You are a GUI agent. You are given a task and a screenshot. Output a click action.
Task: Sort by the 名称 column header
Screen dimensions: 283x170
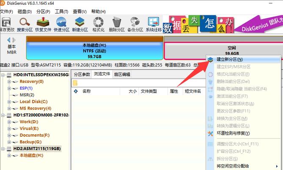point(86,91)
